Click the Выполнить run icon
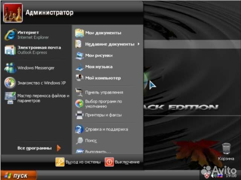This screenshot has width=241, height=180. (79, 151)
